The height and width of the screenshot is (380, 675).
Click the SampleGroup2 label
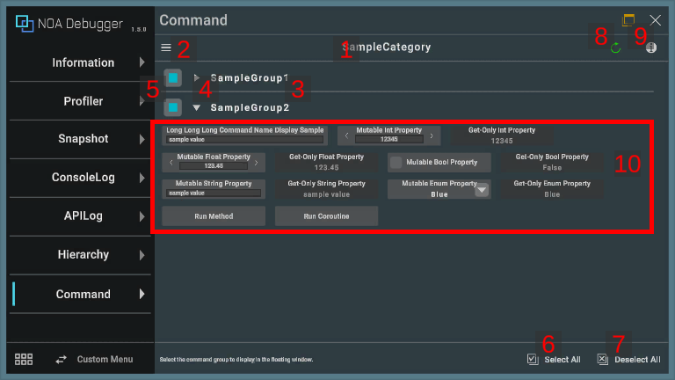250,107
